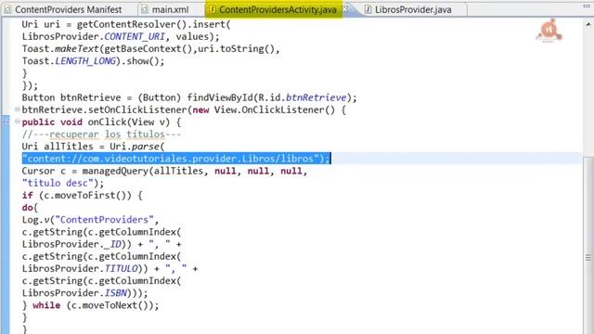Click on 'LibrosProvider.CONTENT_URI, values);' line
Image resolution: width=594 pixels, height=334 pixels.
coord(121,37)
